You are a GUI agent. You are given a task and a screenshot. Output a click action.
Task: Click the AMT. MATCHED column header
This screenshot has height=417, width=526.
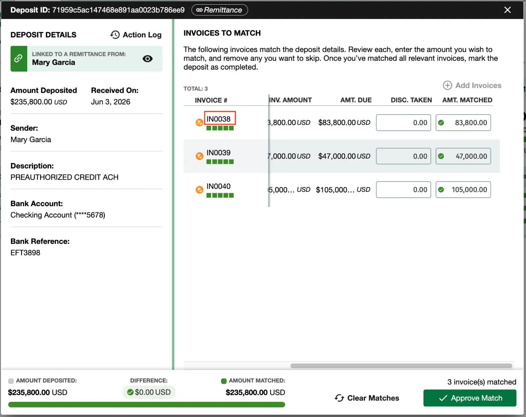(467, 100)
